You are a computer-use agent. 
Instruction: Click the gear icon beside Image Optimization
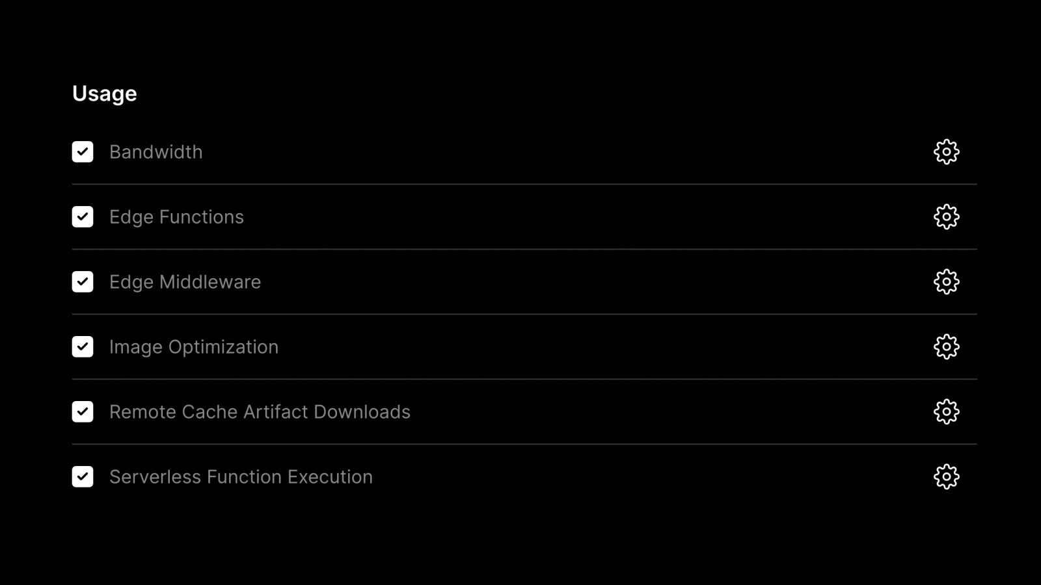point(947,346)
